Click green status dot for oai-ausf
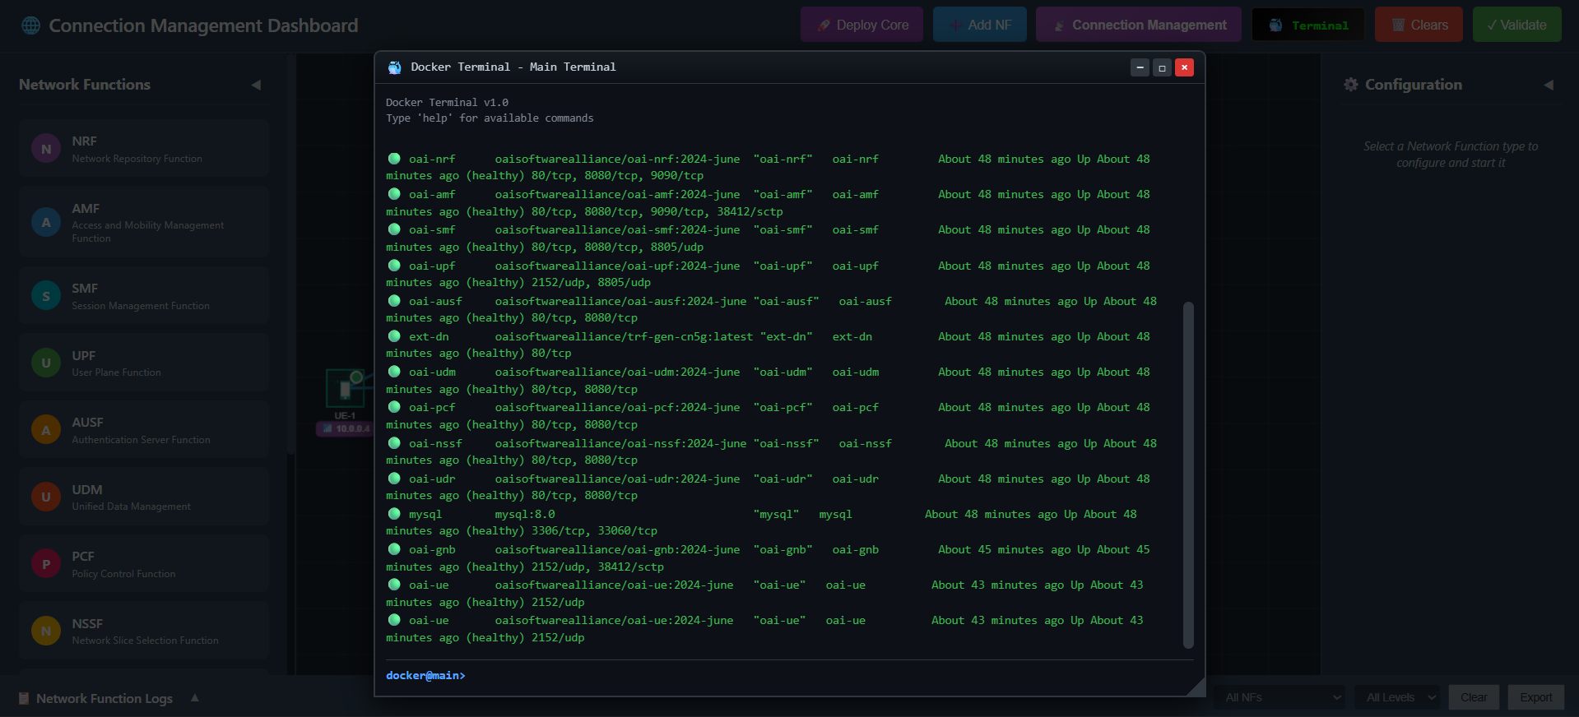1579x717 pixels. [394, 301]
